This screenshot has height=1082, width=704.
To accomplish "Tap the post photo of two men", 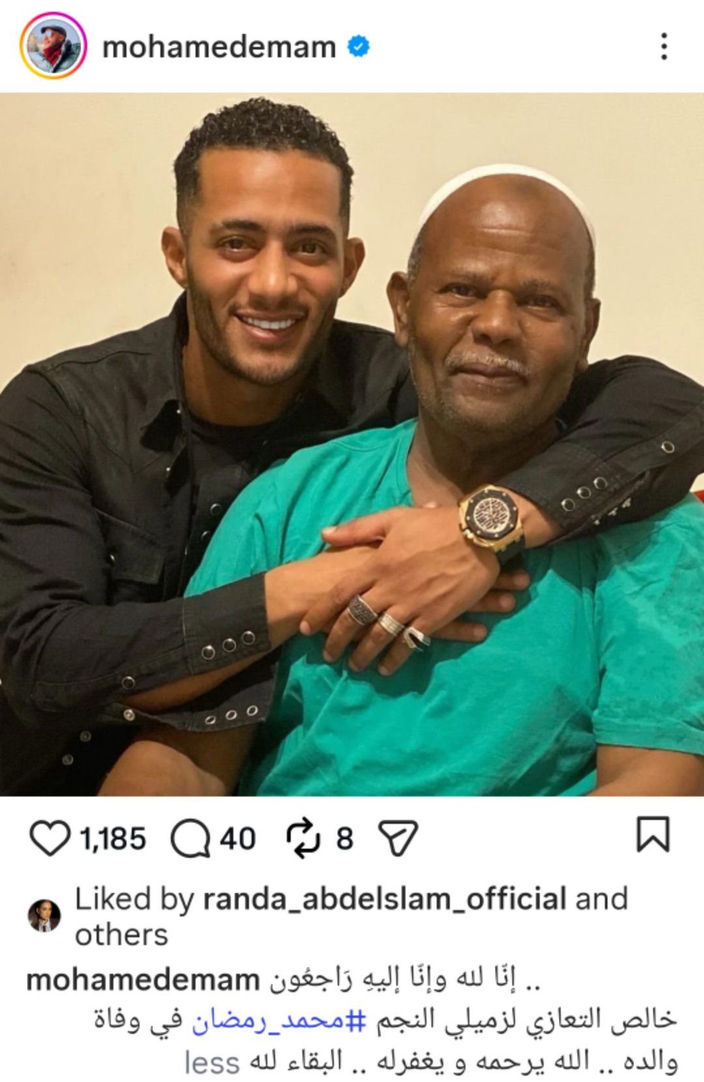I will click(x=352, y=444).
